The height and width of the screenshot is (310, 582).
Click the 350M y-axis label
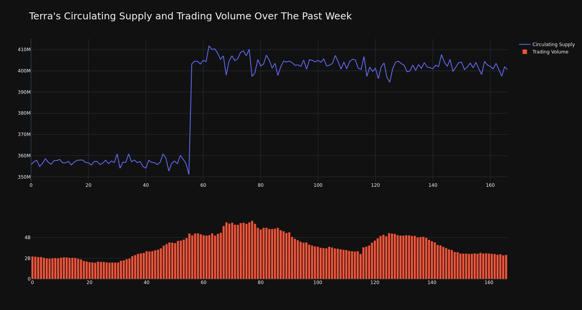[x=24, y=177]
